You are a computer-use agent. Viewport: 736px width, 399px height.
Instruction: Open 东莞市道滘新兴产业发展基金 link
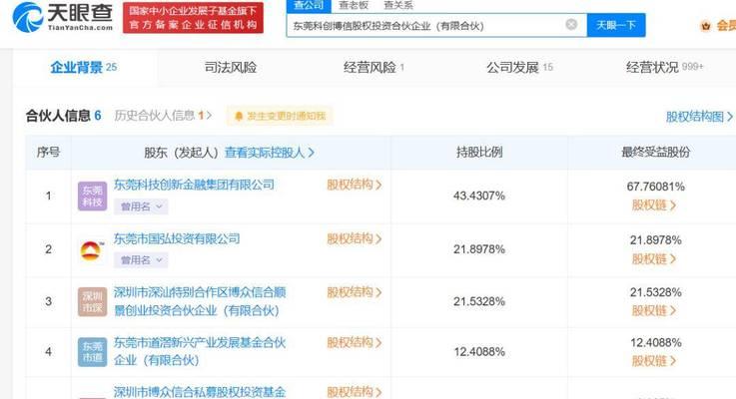200,352
